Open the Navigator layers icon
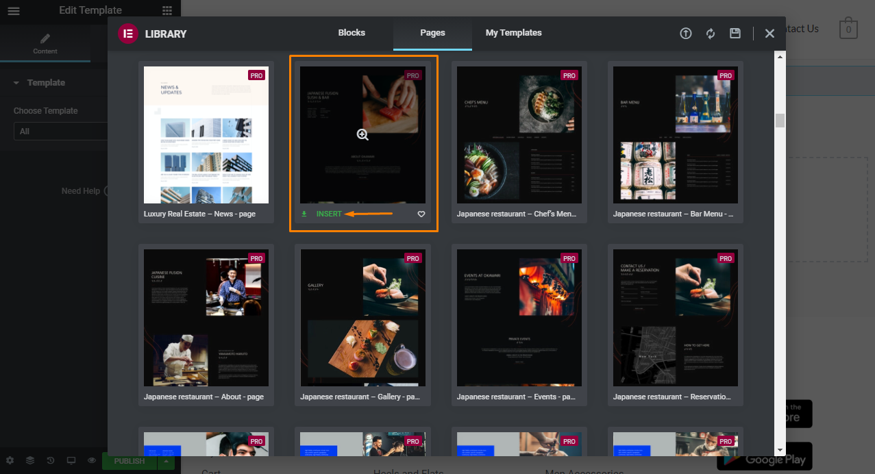The image size is (875, 474). pyautogui.click(x=30, y=461)
